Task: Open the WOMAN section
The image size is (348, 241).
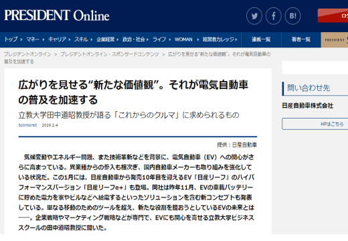Action: [183, 39]
